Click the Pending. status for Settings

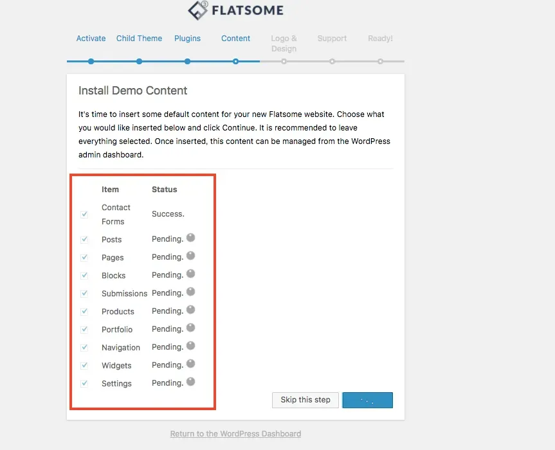(x=167, y=383)
